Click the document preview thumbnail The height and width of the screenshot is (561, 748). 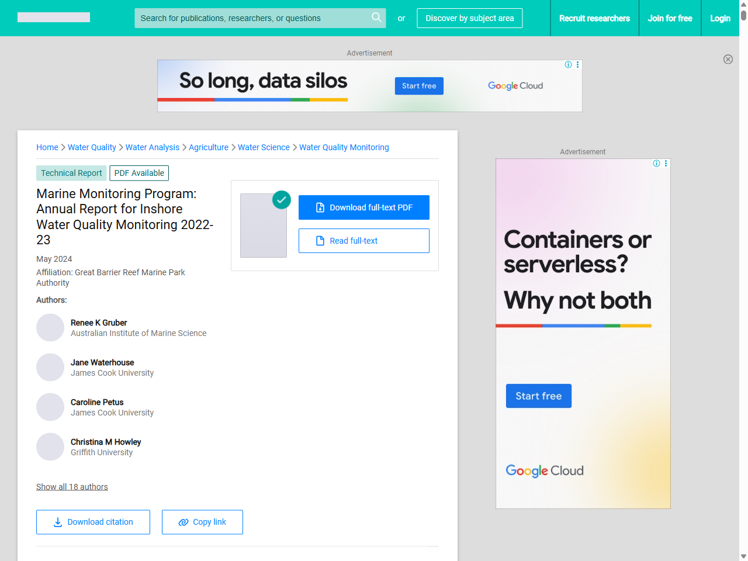tap(264, 226)
